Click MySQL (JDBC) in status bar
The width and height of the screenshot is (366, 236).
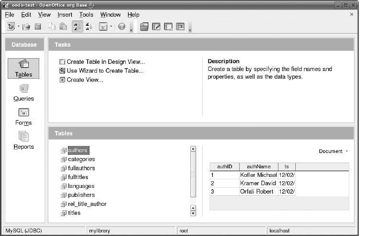(44, 231)
